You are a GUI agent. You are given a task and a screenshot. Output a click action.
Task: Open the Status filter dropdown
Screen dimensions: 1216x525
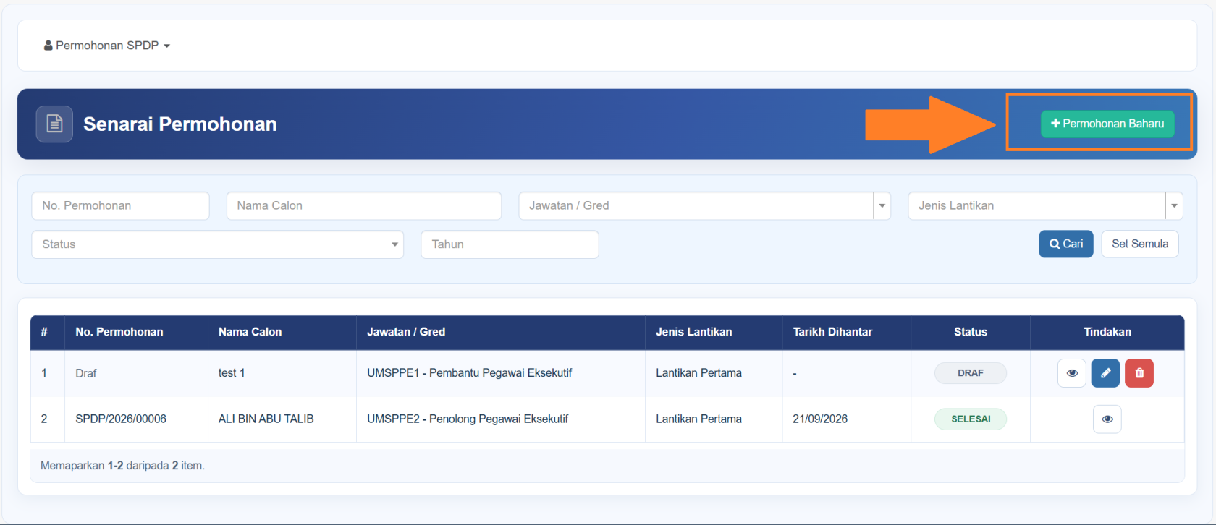[x=217, y=244]
